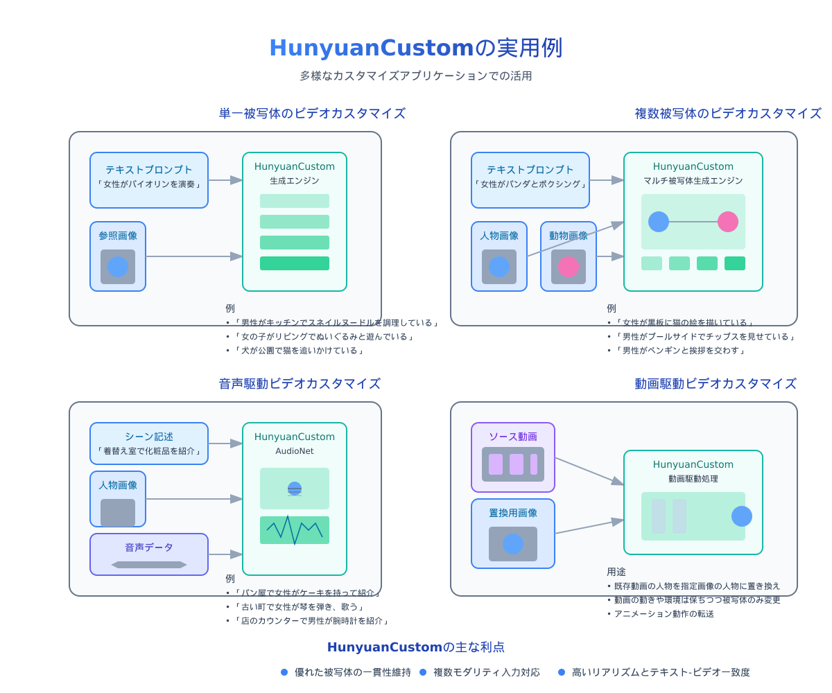832x693 pixels.
Task: Click the pink circle thumbnail under 動物画像
Action: point(569,267)
